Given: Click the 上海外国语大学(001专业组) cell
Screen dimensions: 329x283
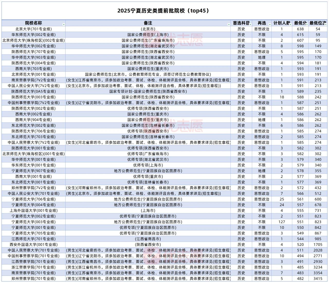Looking at the screenshot, I should point(33,211).
